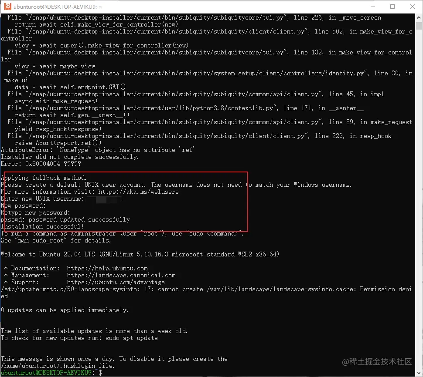Click 'return await self.make_view_for_controller(new)' line
This screenshot has height=377, width=423.
pos(96,24)
